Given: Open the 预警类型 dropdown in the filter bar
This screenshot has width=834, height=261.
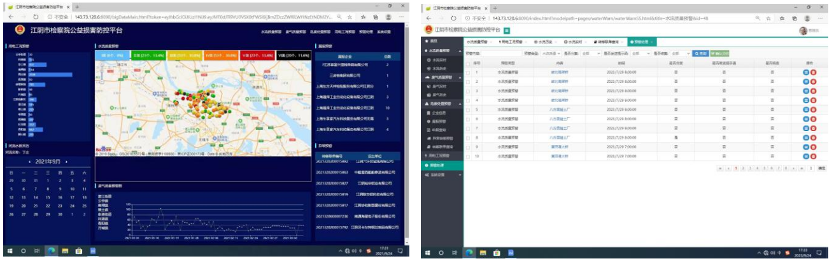Looking at the screenshot, I should 550,53.
